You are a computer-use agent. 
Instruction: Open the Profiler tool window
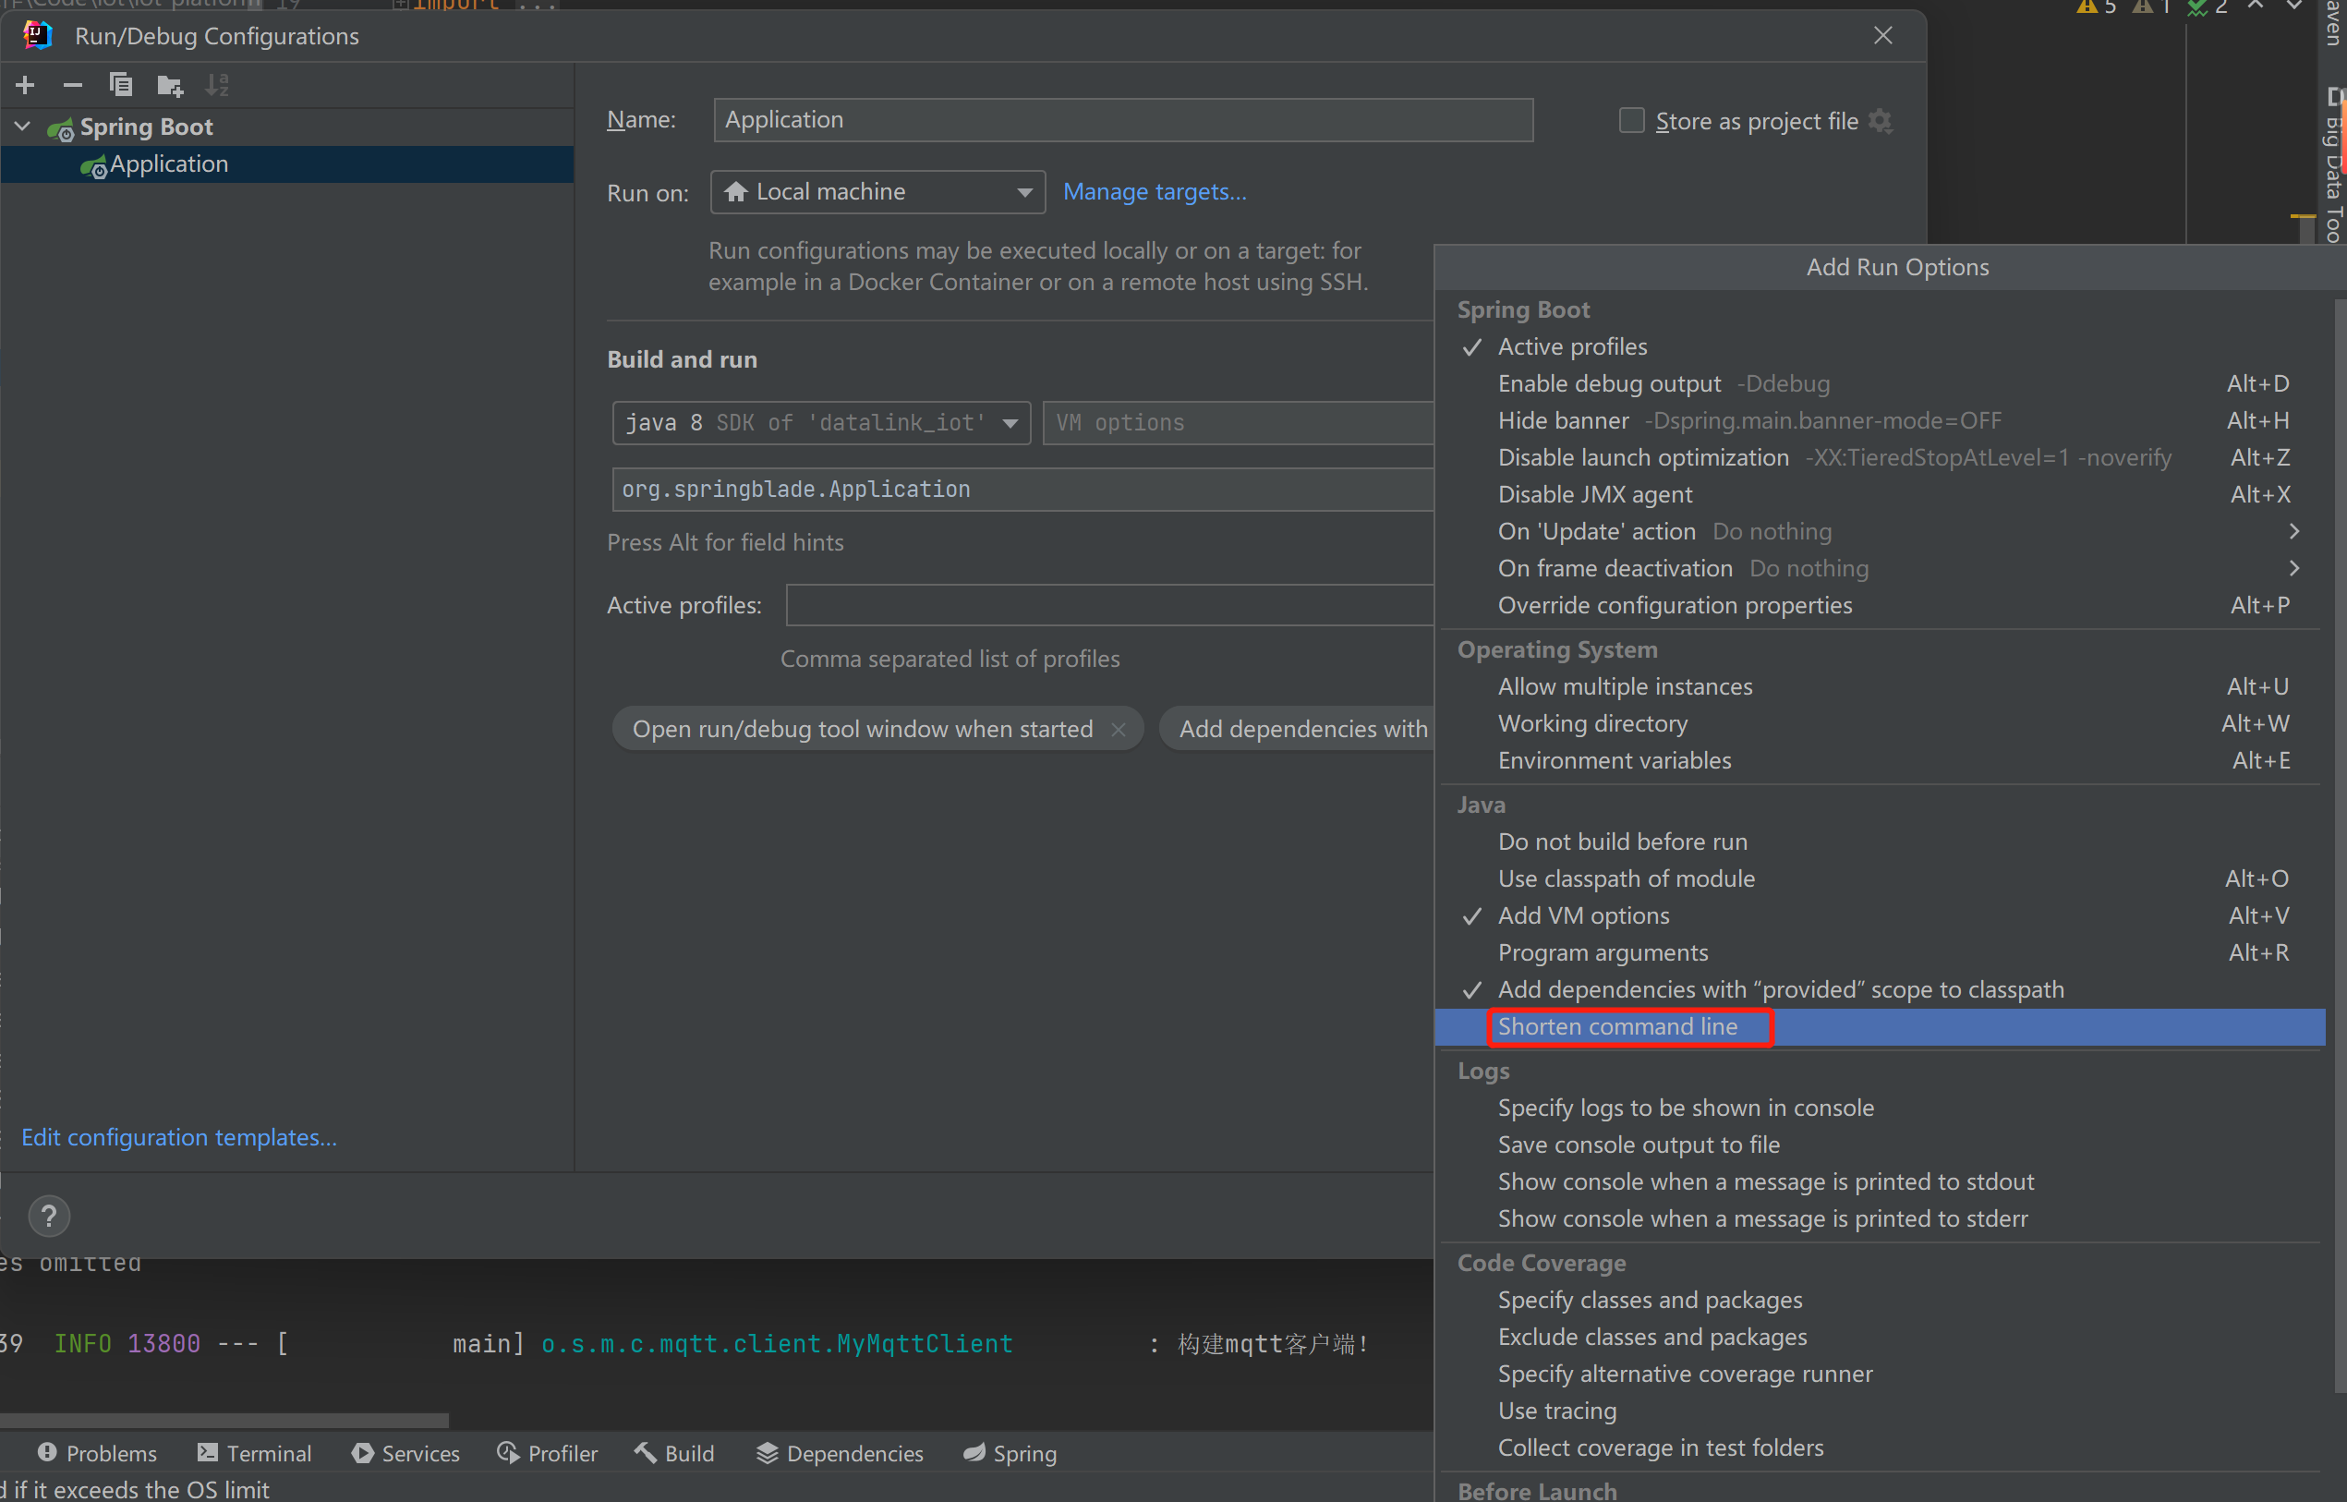point(547,1452)
